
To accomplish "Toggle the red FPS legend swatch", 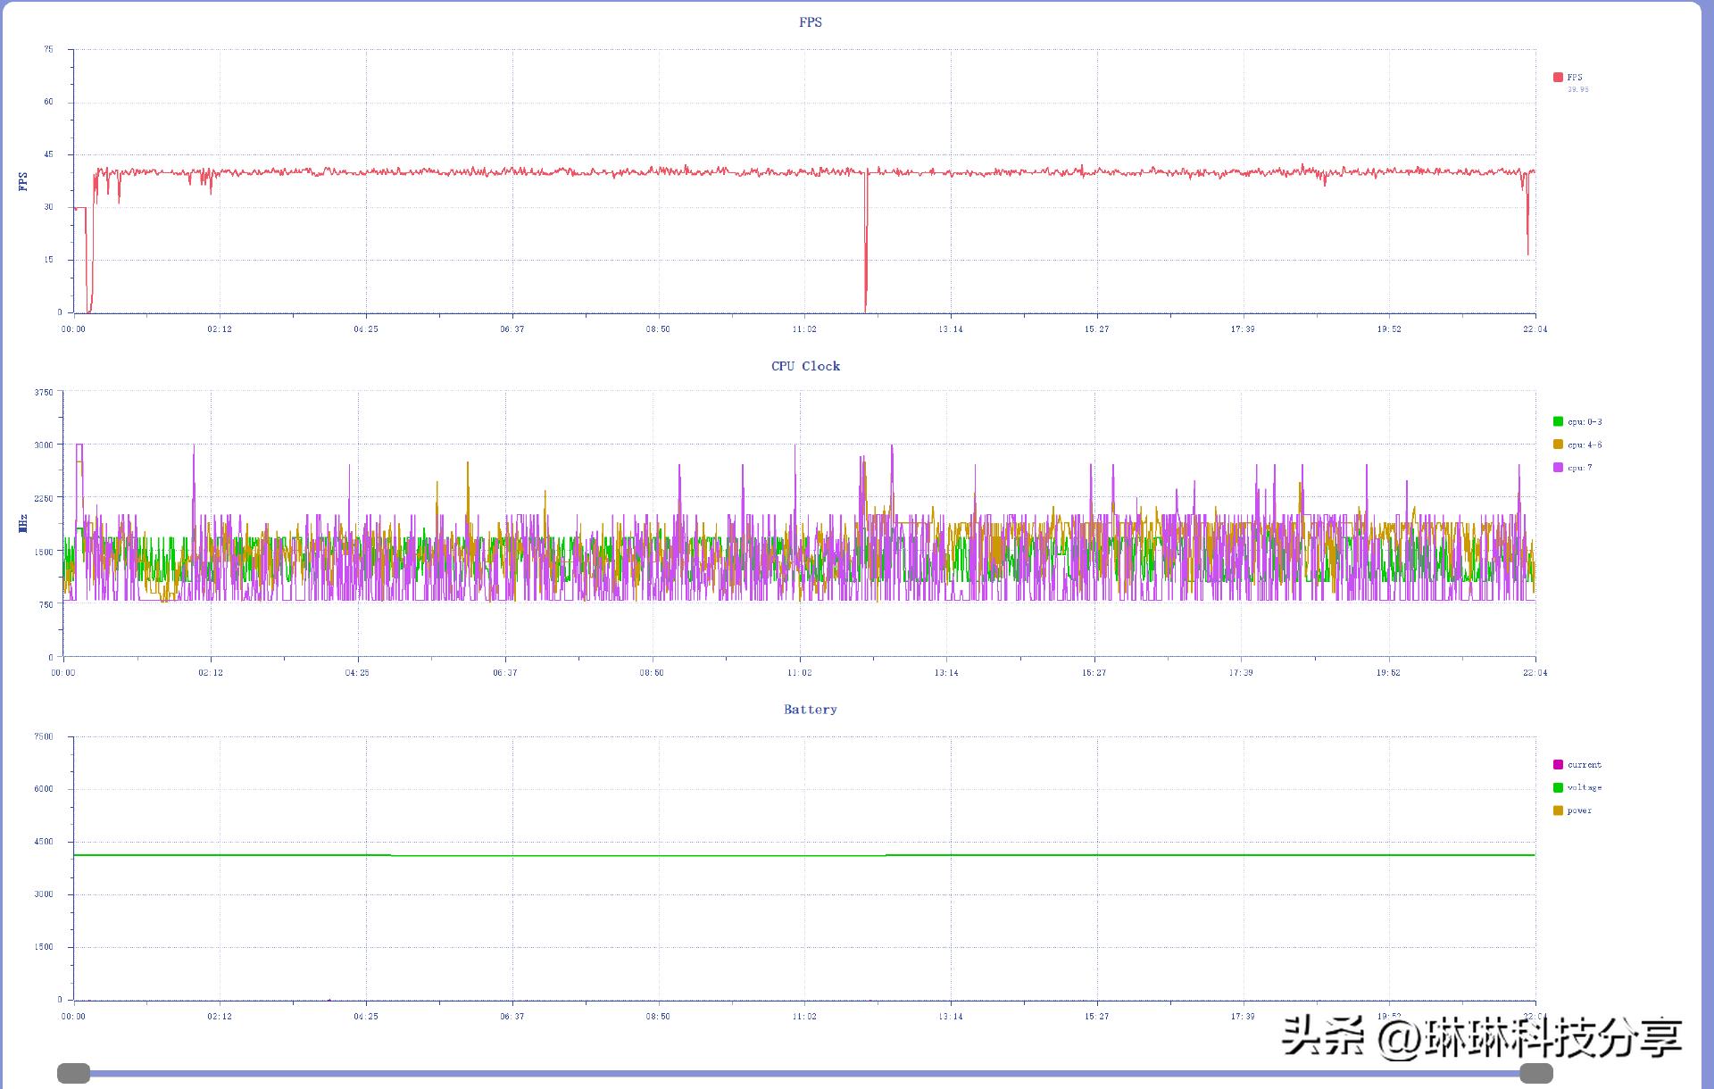I will pos(1558,78).
